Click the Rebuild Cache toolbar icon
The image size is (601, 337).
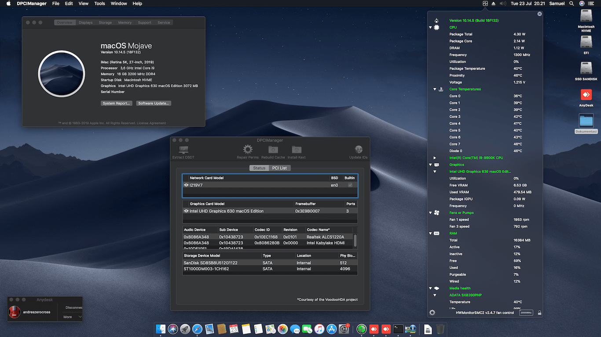pyautogui.click(x=273, y=150)
